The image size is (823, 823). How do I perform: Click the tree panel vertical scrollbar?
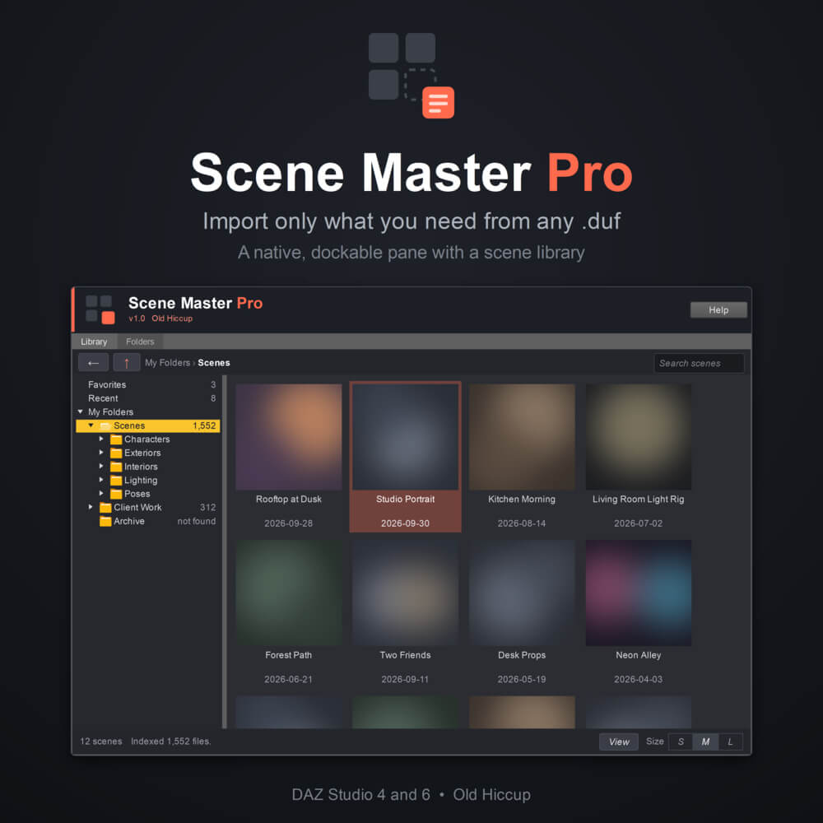pos(225,551)
